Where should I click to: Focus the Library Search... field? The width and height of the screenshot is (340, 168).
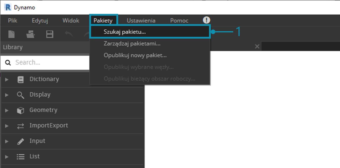point(45,62)
